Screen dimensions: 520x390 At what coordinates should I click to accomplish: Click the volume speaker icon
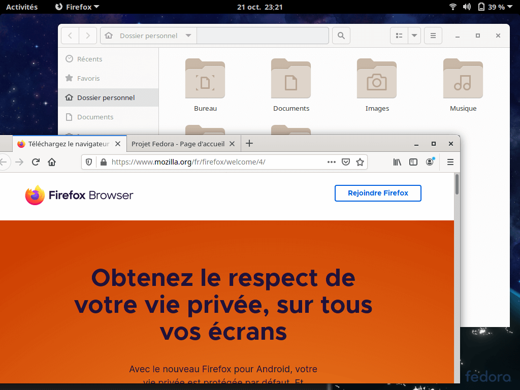[x=467, y=7]
